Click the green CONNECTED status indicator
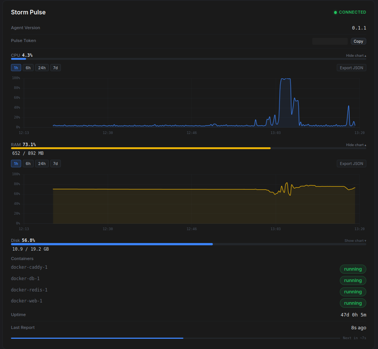The height and width of the screenshot is (349, 378). (x=350, y=12)
